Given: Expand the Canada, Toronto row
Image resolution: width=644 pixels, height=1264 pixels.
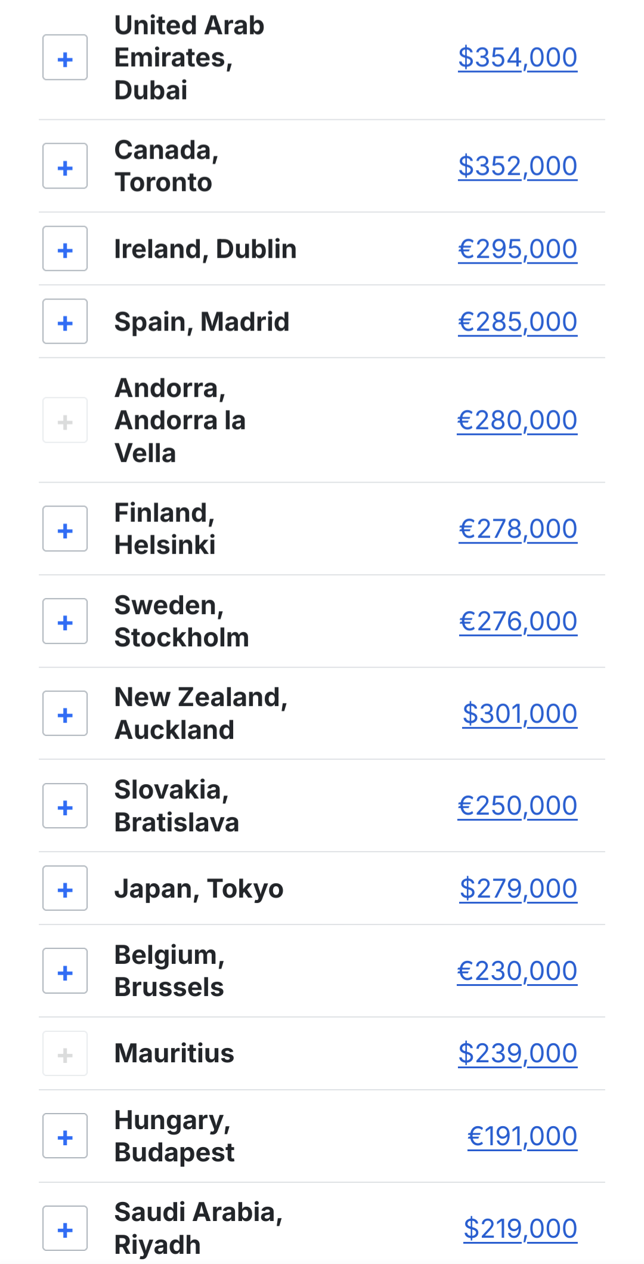Looking at the screenshot, I should (x=65, y=167).
